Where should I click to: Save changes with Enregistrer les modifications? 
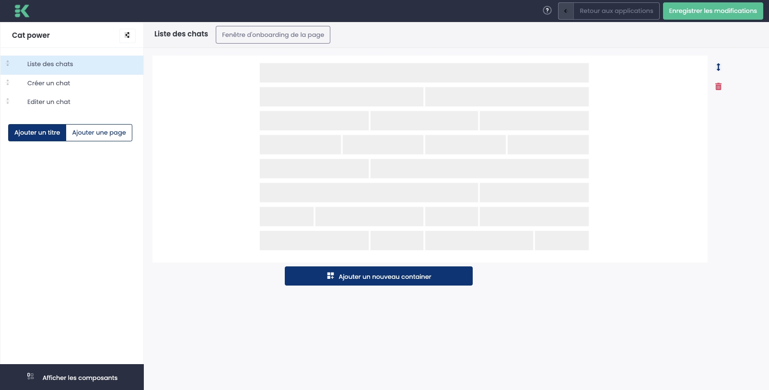712,11
